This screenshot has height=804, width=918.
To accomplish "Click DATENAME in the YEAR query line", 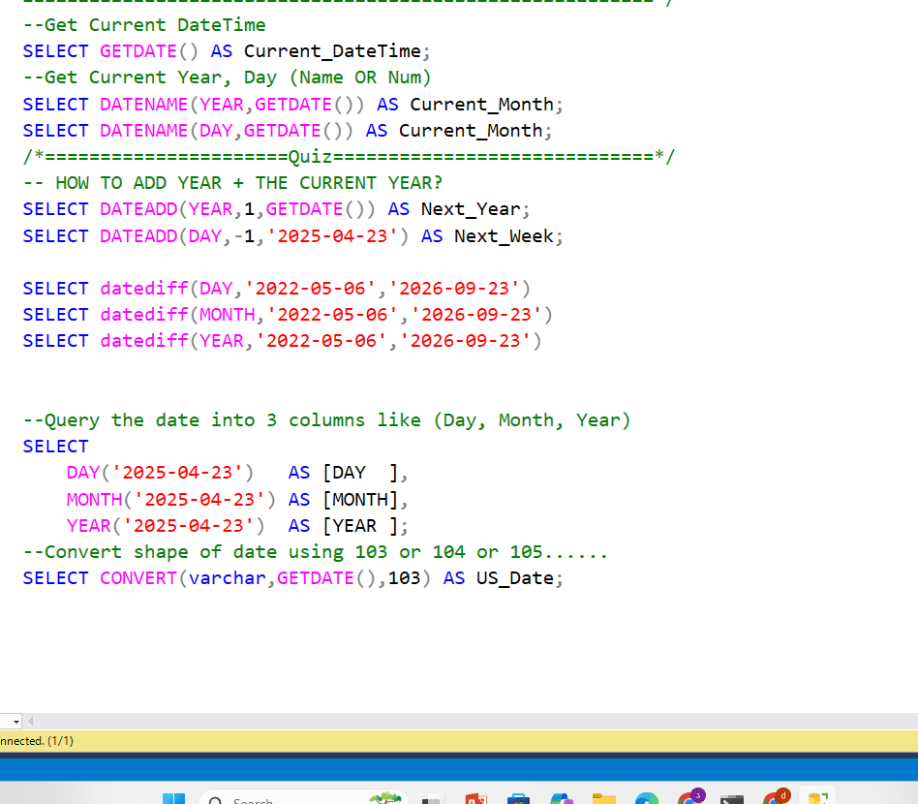I will coord(143,105).
